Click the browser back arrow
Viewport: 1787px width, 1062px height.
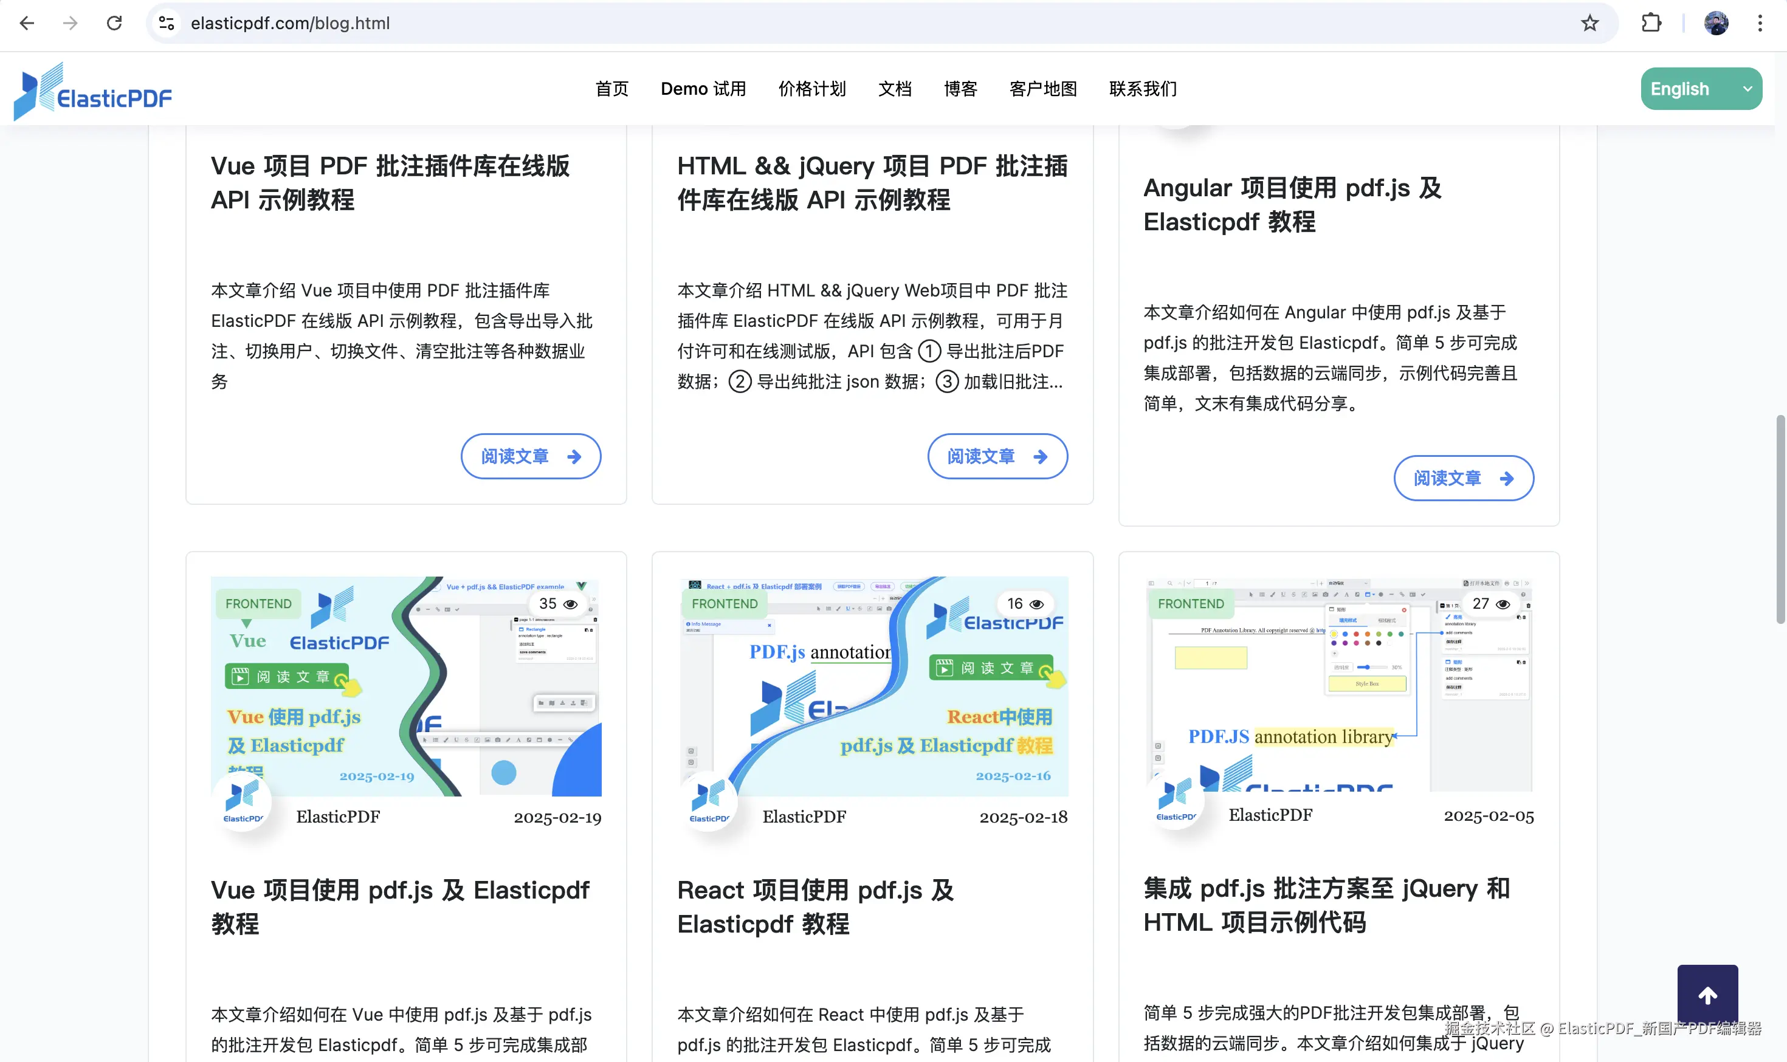[x=27, y=23]
